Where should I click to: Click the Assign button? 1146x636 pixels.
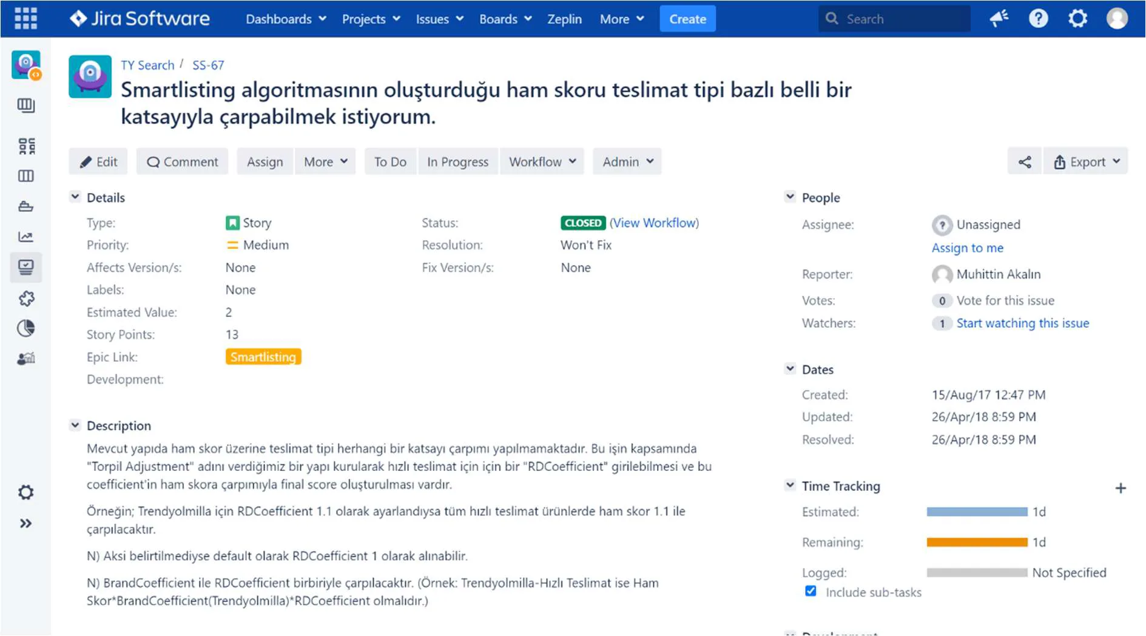click(265, 161)
